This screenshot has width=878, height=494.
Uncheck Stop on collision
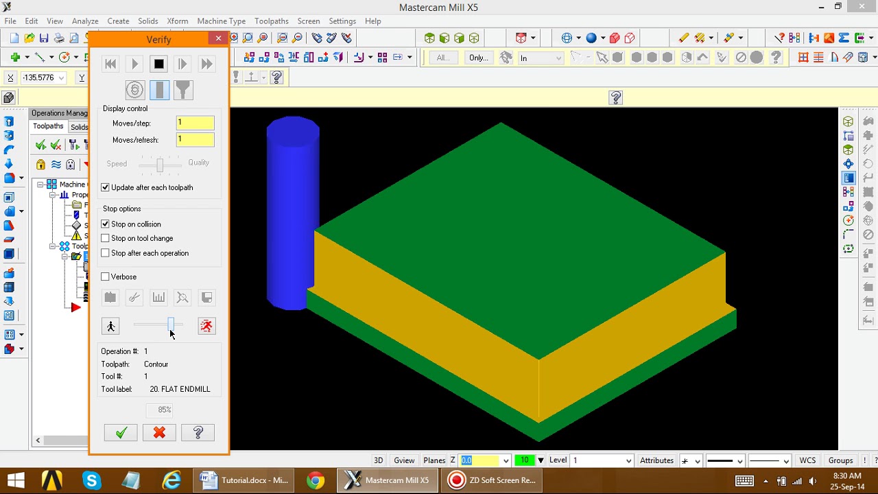point(105,224)
